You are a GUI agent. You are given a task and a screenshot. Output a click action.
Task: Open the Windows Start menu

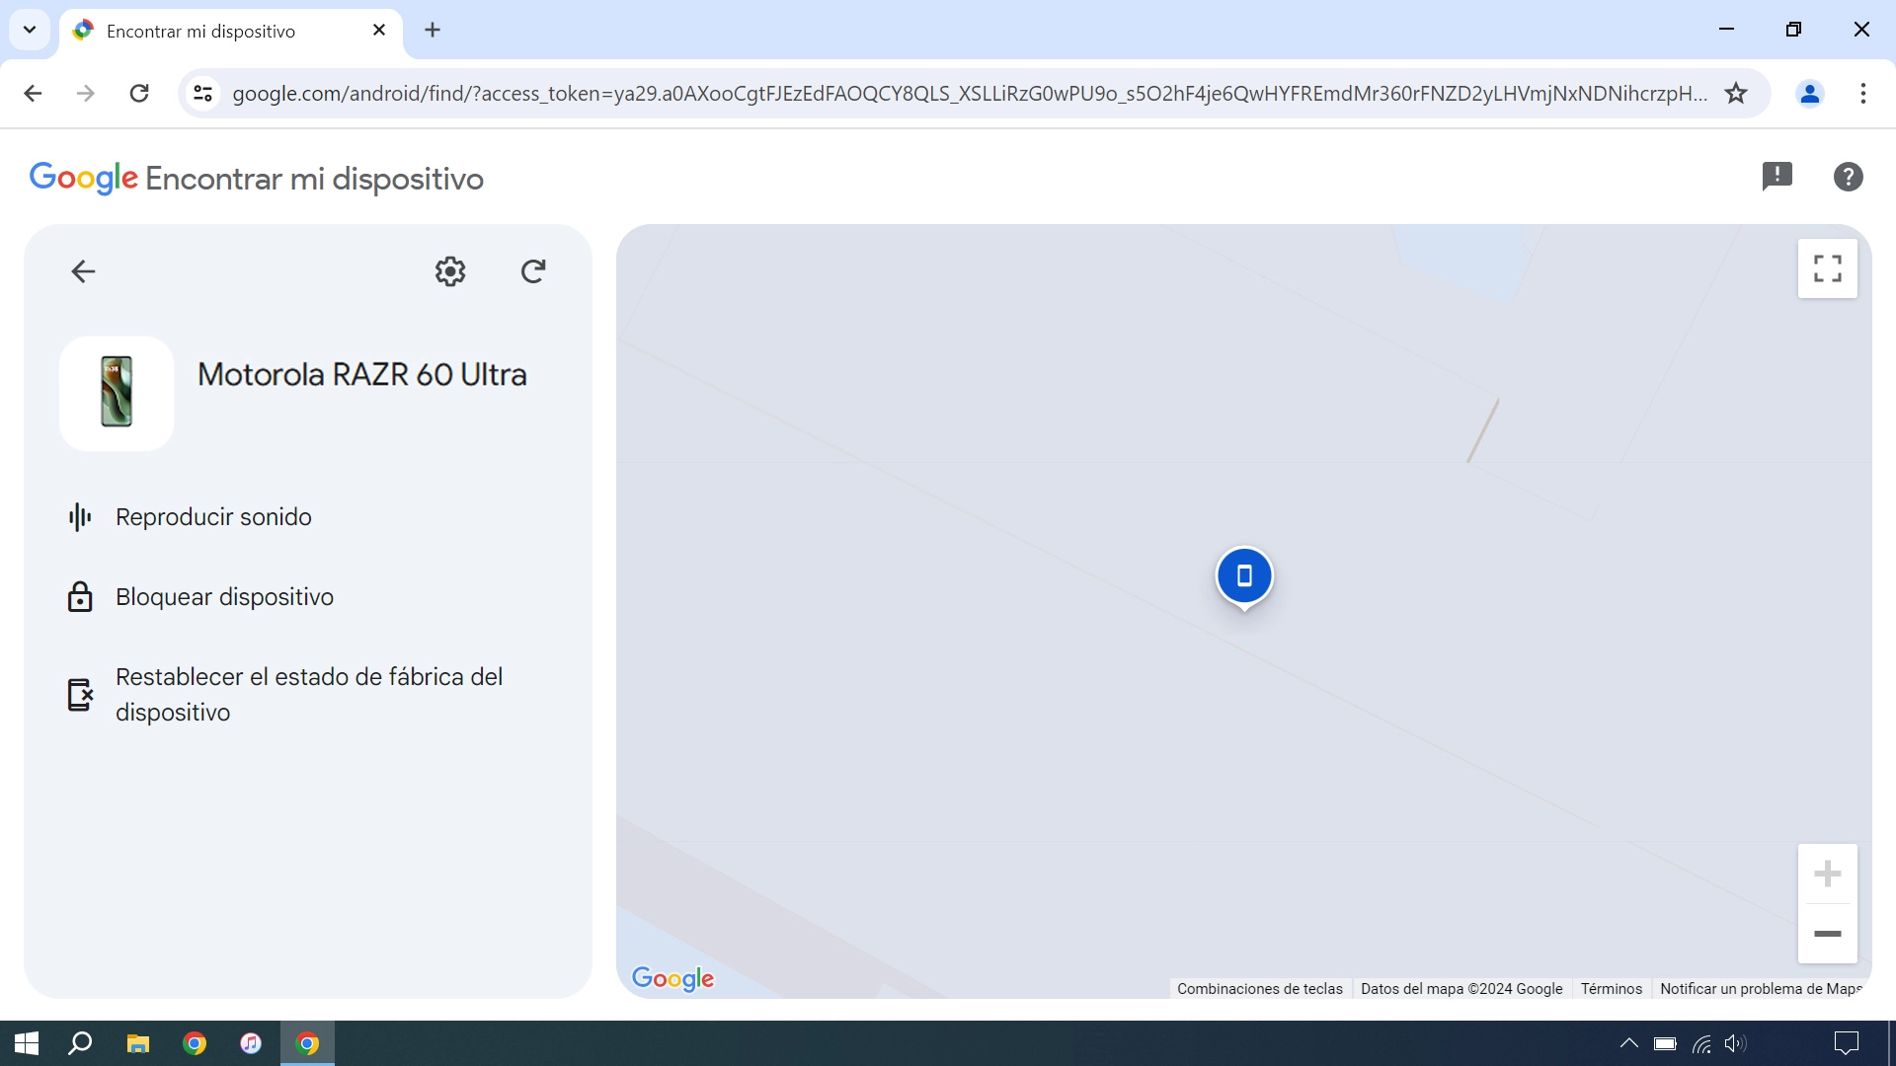click(x=27, y=1043)
